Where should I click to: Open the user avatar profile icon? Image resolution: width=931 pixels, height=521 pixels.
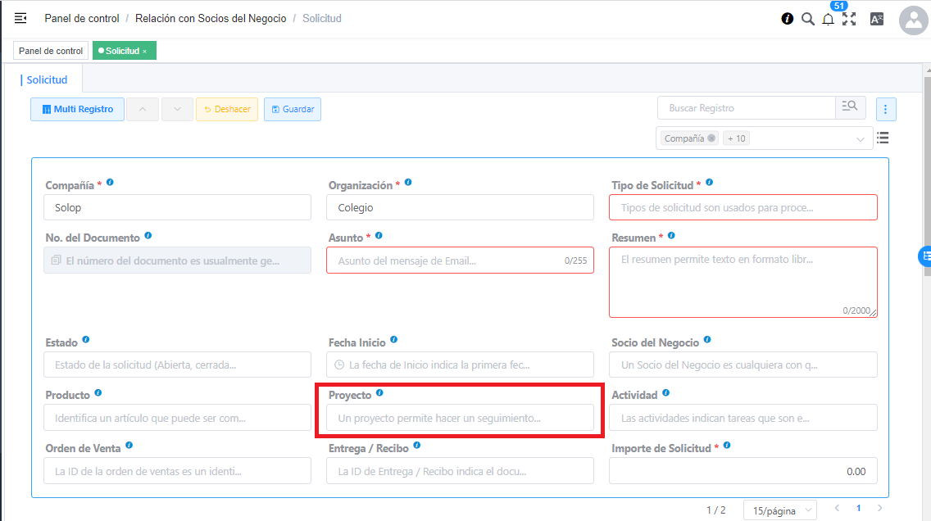[913, 20]
